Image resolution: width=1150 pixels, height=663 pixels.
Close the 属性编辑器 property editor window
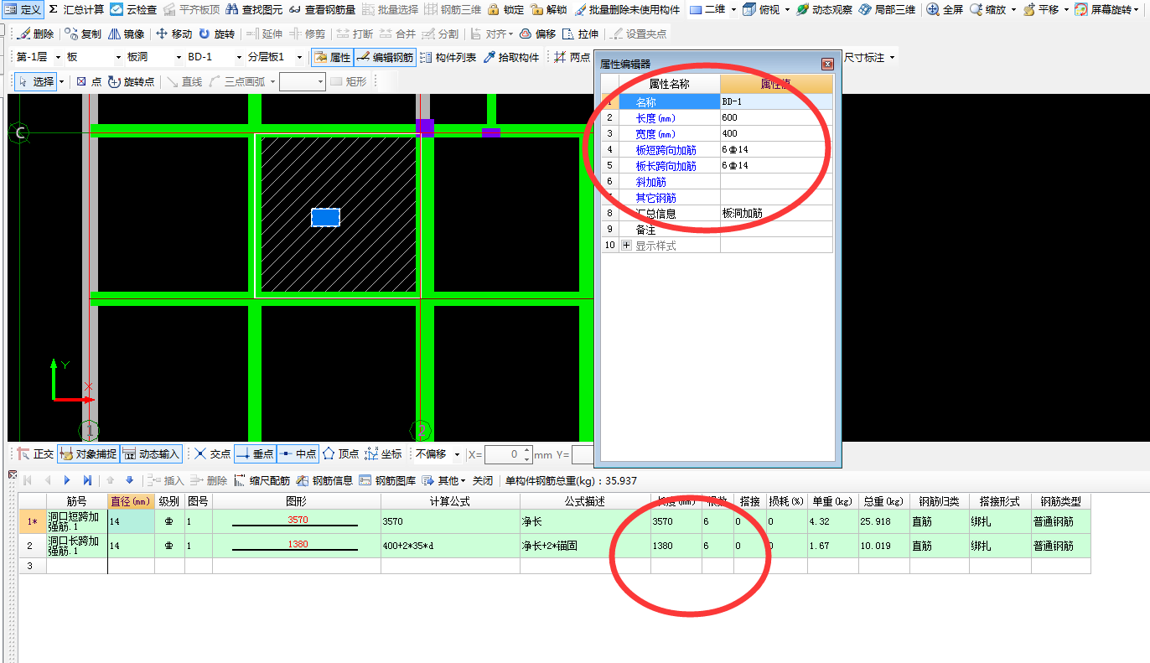(827, 64)
